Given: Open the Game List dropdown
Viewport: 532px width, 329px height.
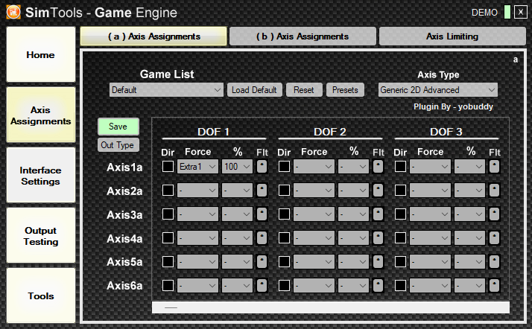Looking at the screenshot, I should 166,90.
